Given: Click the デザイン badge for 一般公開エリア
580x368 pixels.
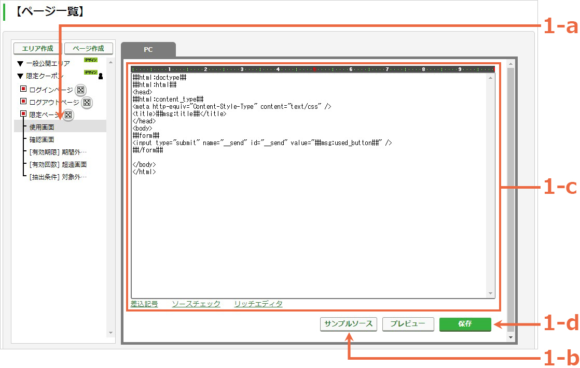Looking at the screenshot, I should pos(91,60).
